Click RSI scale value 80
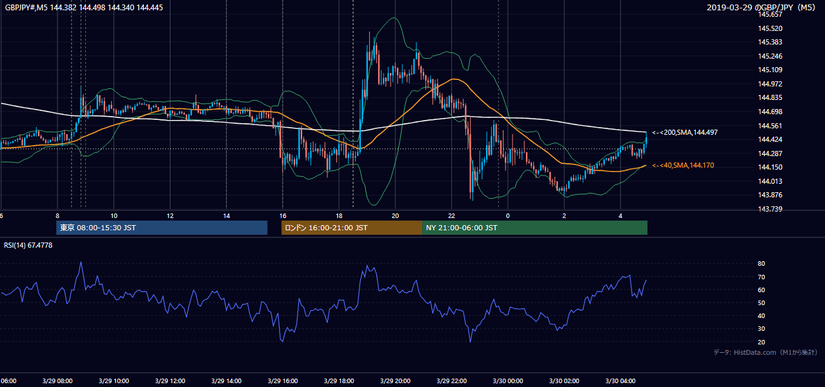Image resolution: width=825 pixels, height=387 pixels. [x=762, y=264]
